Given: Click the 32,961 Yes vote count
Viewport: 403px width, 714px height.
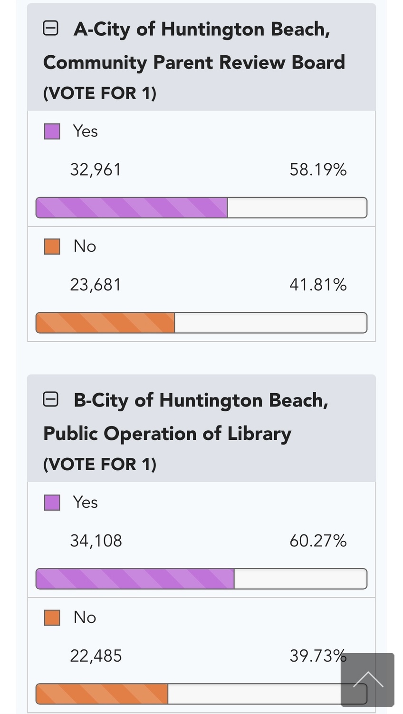Looking at the screenshot, I should click(x=96, y=170).
